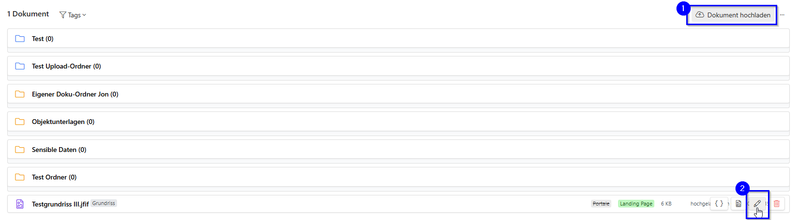The height and width of the screenshot is (220, 796).
Task: Toggle the green Landing Page tag
Action: pyautogui.click(x=636, y=204)
